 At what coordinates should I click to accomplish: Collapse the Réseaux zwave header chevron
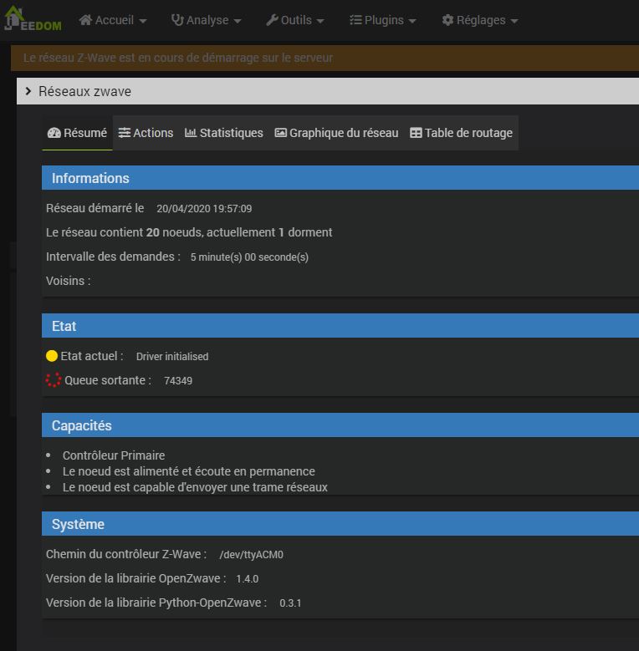tap(28, 91)
